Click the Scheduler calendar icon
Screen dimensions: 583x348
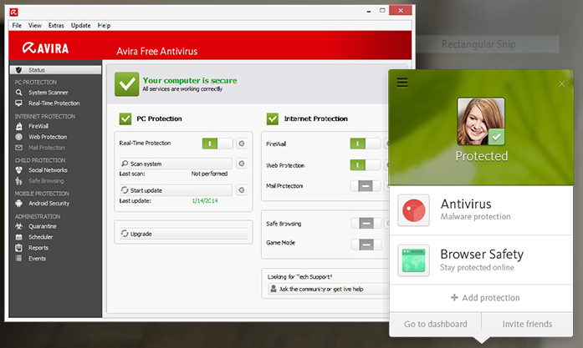pyautogui.click(x=19, y=237)
